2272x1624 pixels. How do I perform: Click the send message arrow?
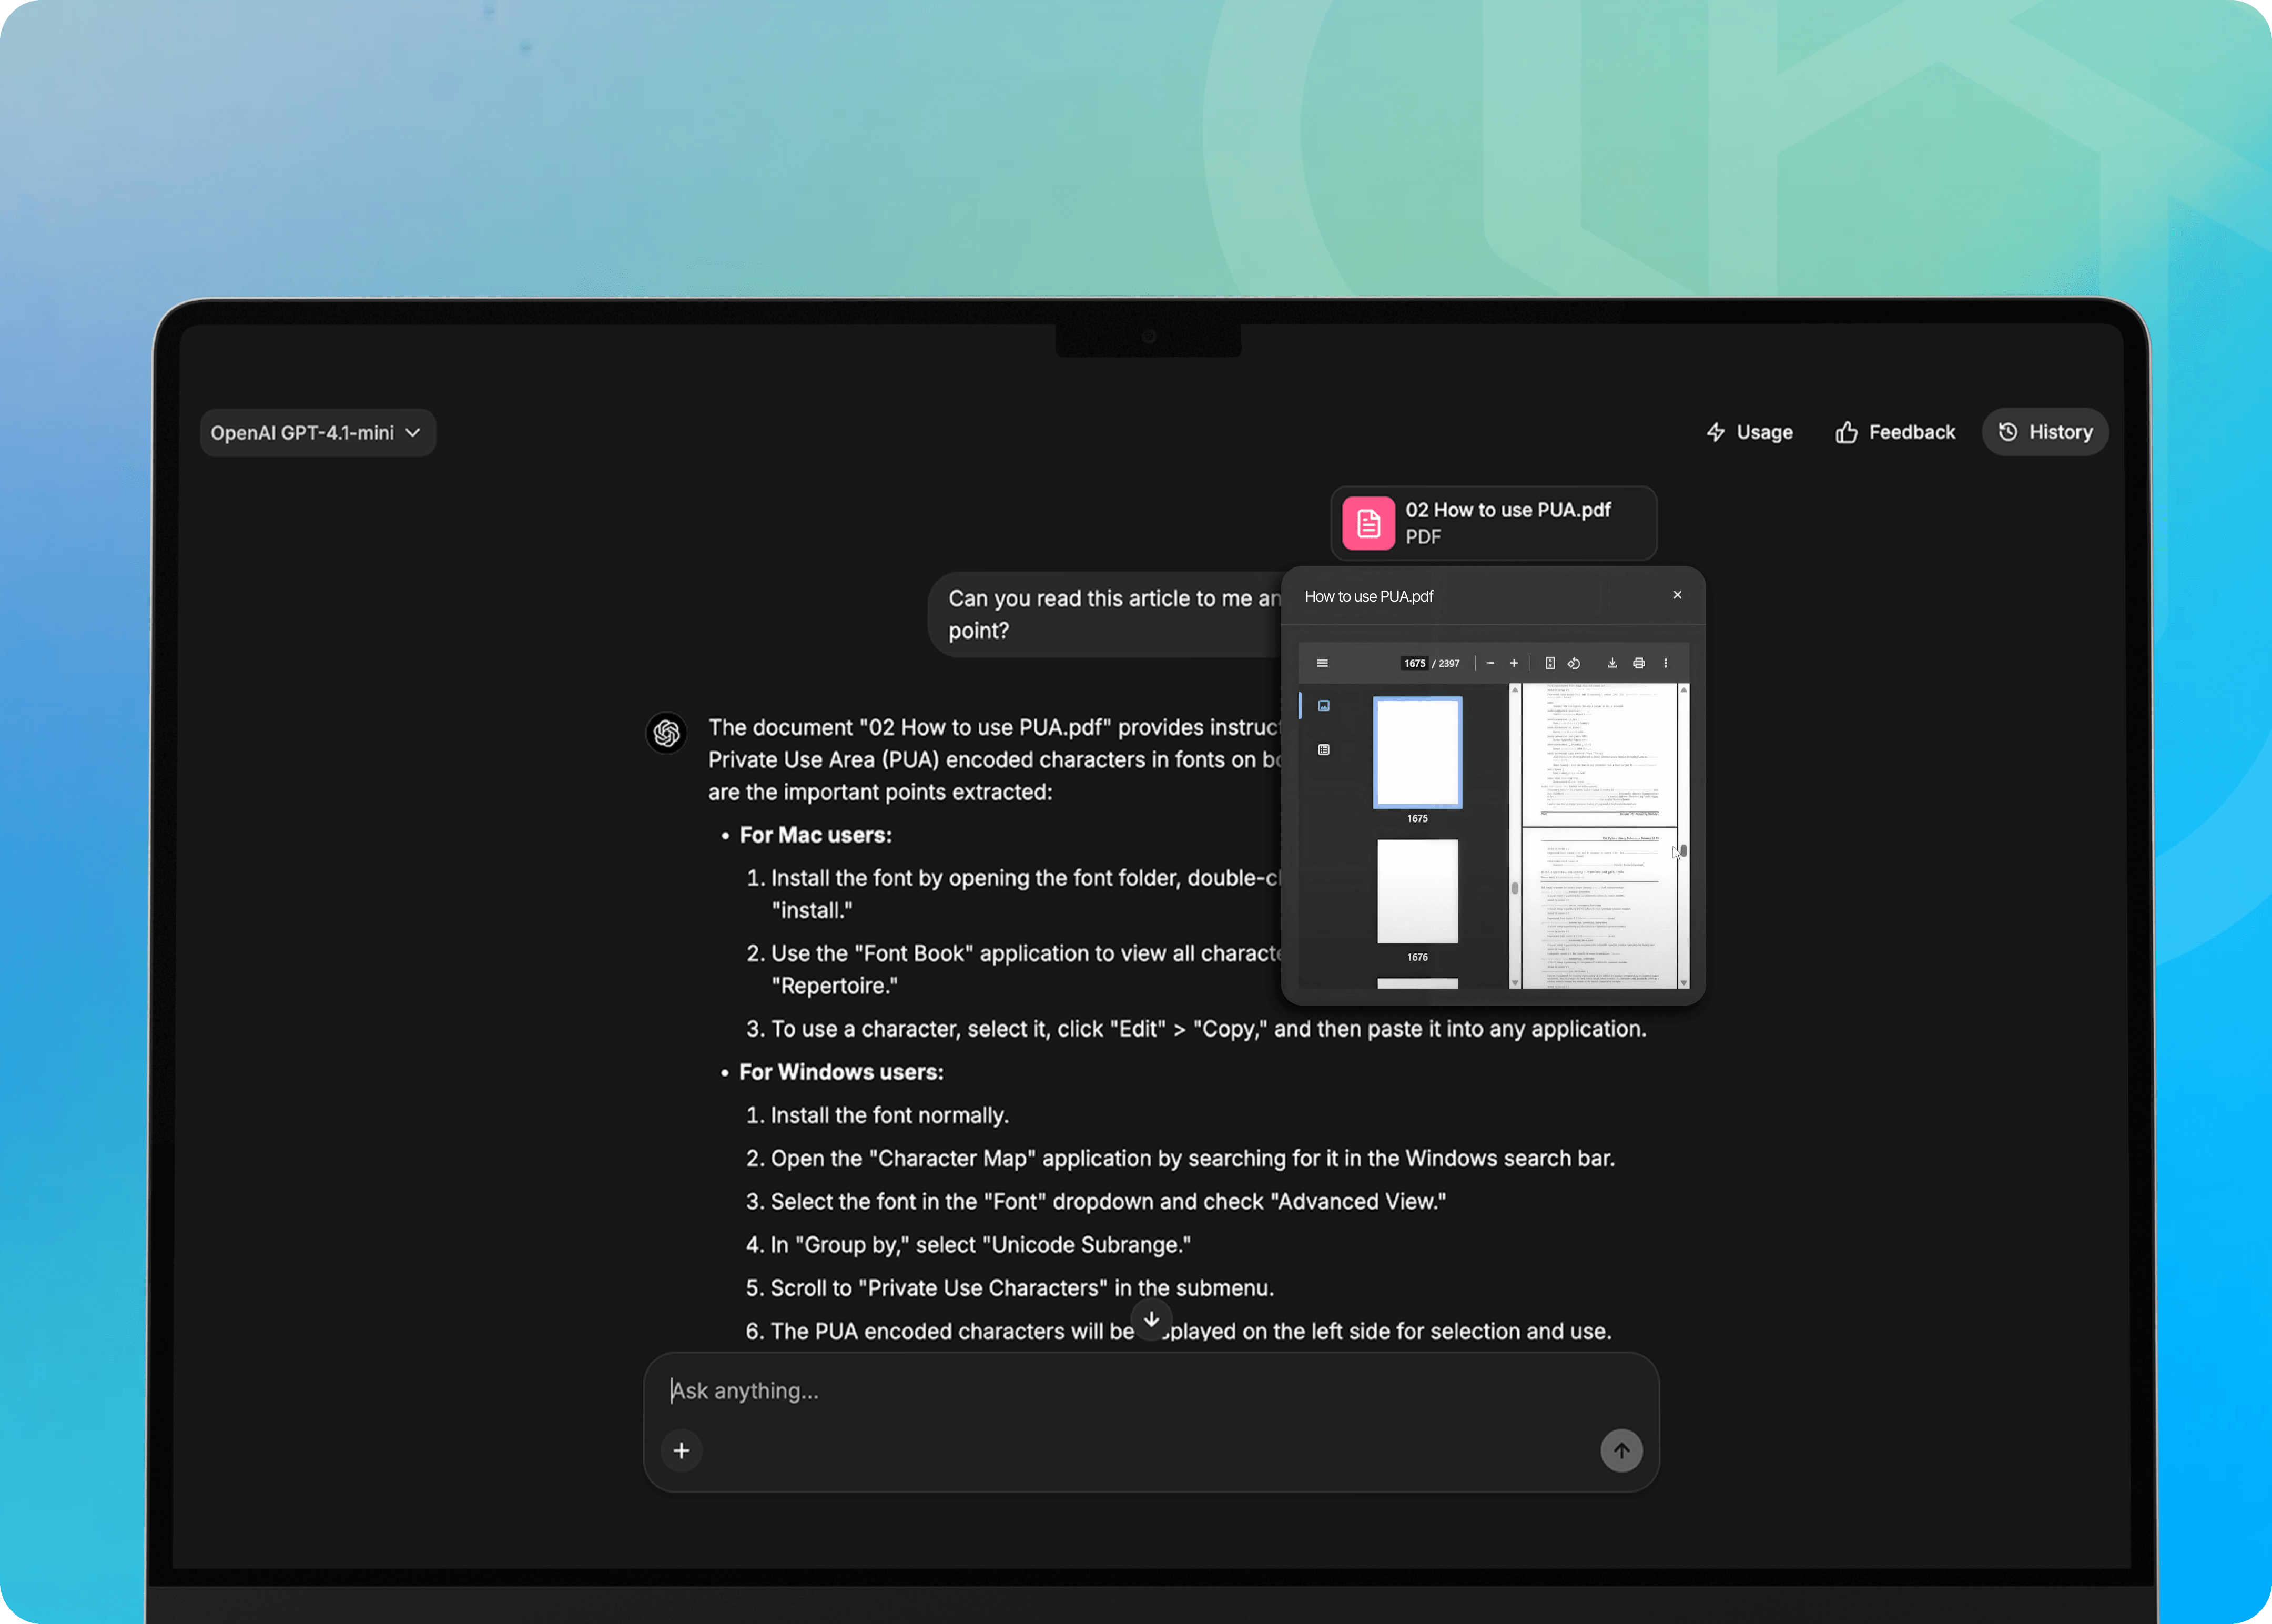pyautogui.click(x=1621, y=1450)
